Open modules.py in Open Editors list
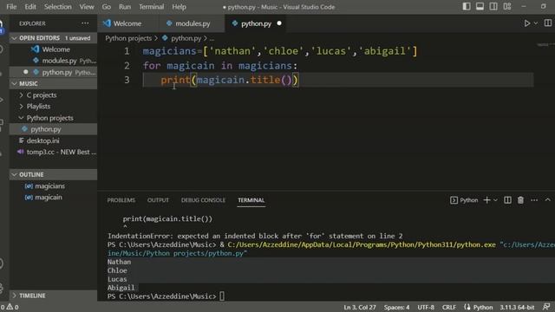 click(x=53, y=61)
